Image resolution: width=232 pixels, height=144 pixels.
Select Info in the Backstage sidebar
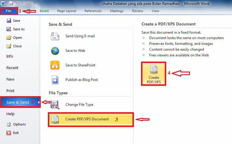pos(10,56)
